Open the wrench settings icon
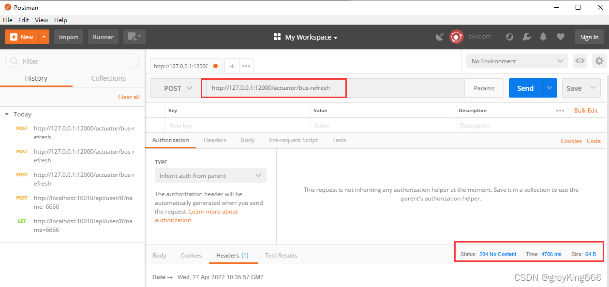The height and width of the screenshot is (287, 609). pyautogui.click(x=527, y=37)
